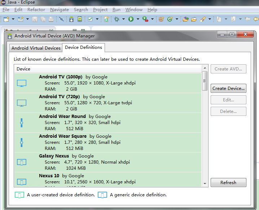Click the Debug bug icon

(x=117, y=19)
